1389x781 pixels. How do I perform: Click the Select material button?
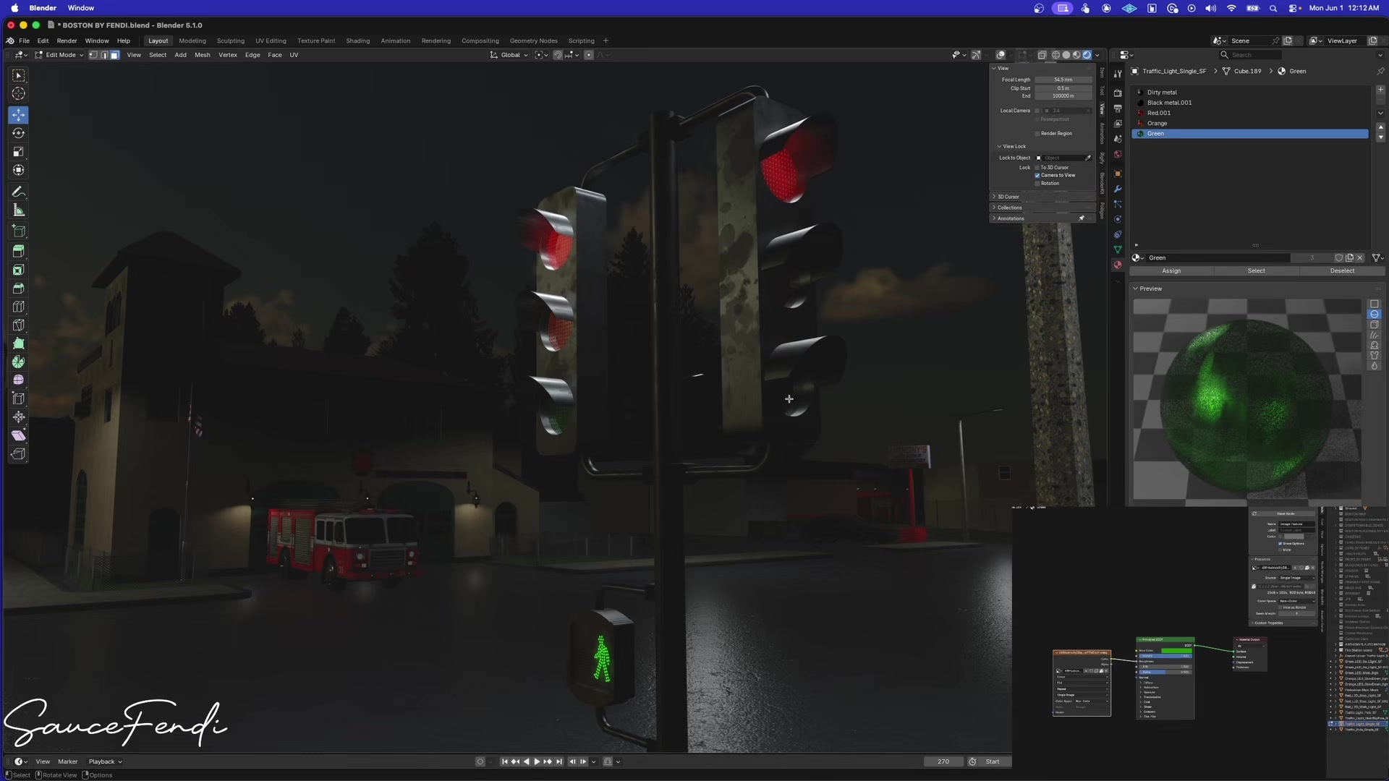pyautogui.click(x=1257, y=271)
